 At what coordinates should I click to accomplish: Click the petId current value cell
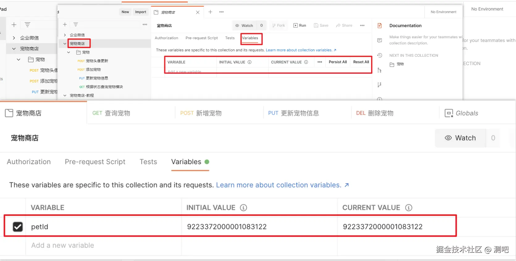[x=397, y=227]
